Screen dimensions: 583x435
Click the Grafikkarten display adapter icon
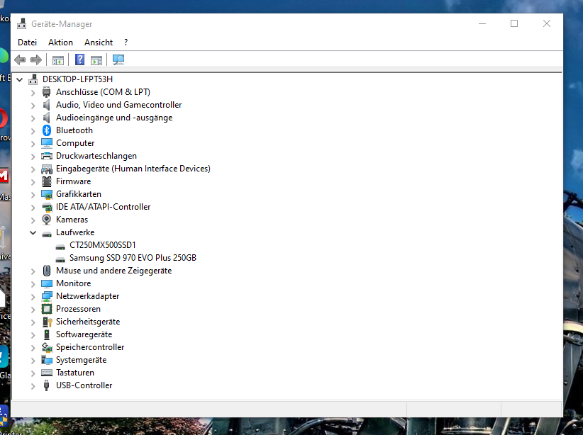47,194
